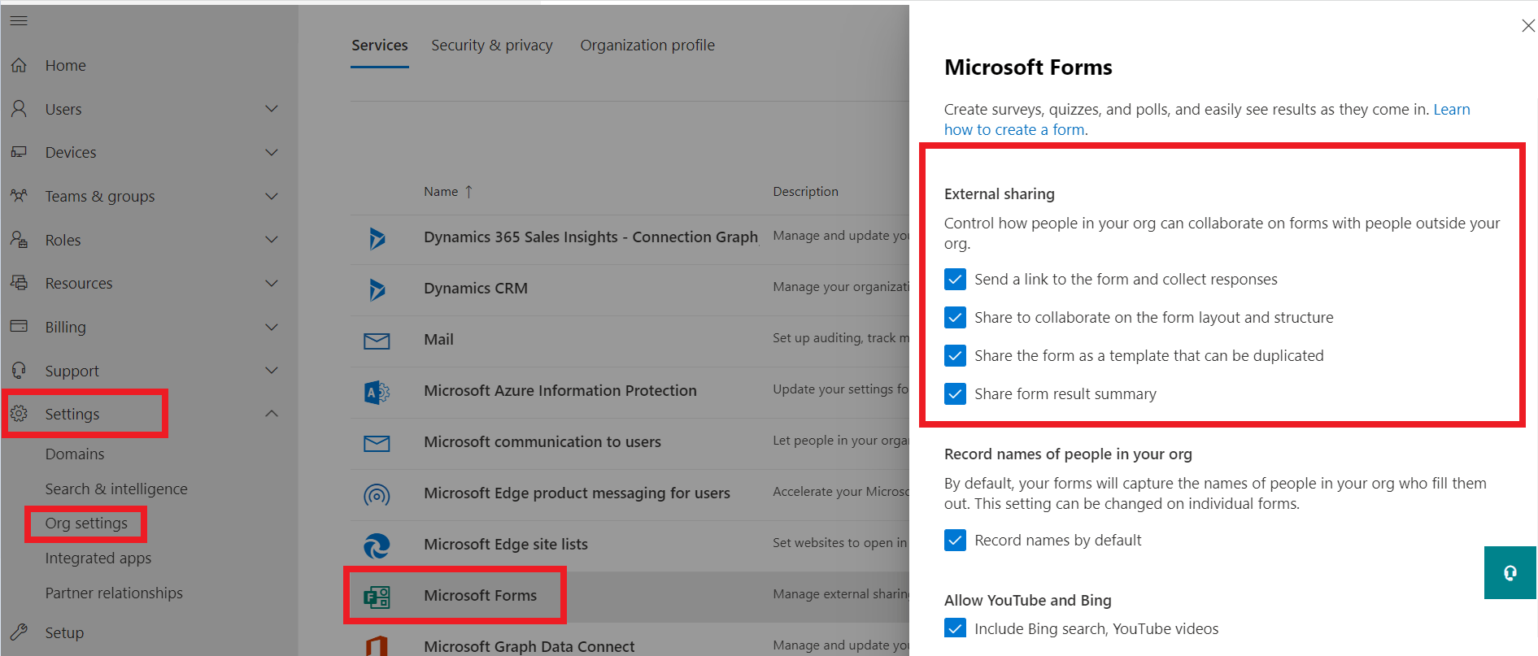This screenshot has height=656, width=1538.
Task: Click the Resources printer icon
Action: [x=19, y=283]
